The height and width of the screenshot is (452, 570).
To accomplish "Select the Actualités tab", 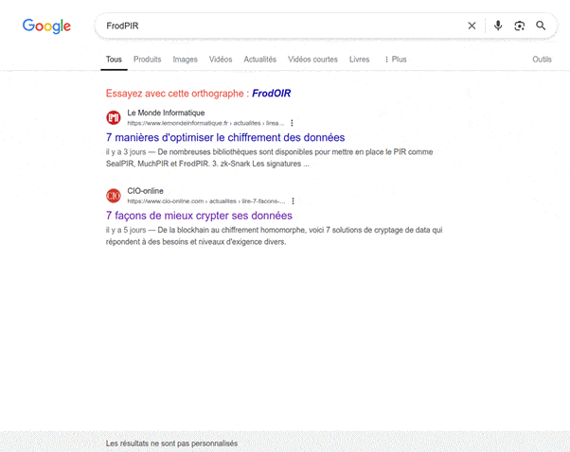I will pyautogui.click(x=260, y=60).
